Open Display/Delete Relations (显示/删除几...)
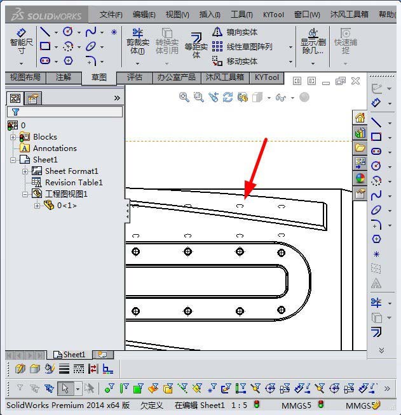The image size is (401, 415). pos(313,41)
